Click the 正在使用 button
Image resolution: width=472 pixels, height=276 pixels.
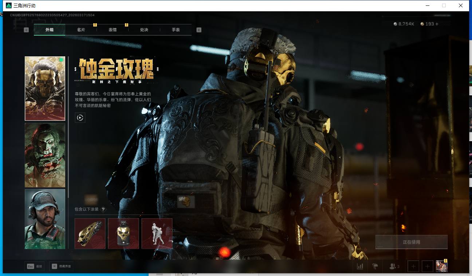[x=412, y=242]
